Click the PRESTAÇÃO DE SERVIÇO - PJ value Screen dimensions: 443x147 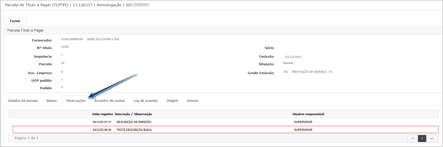coord(312,72)
